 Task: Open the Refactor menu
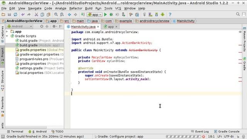click(76, 8)
